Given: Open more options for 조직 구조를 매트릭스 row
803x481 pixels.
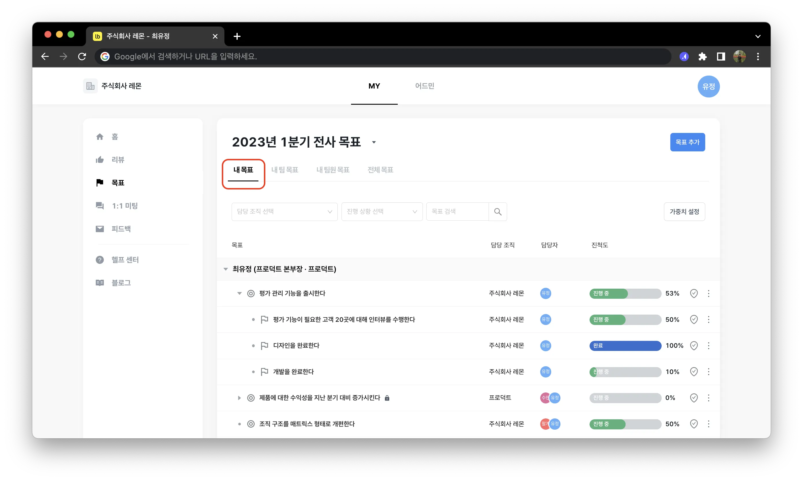Looking at the screenshot, I should (x=709, y=424).
